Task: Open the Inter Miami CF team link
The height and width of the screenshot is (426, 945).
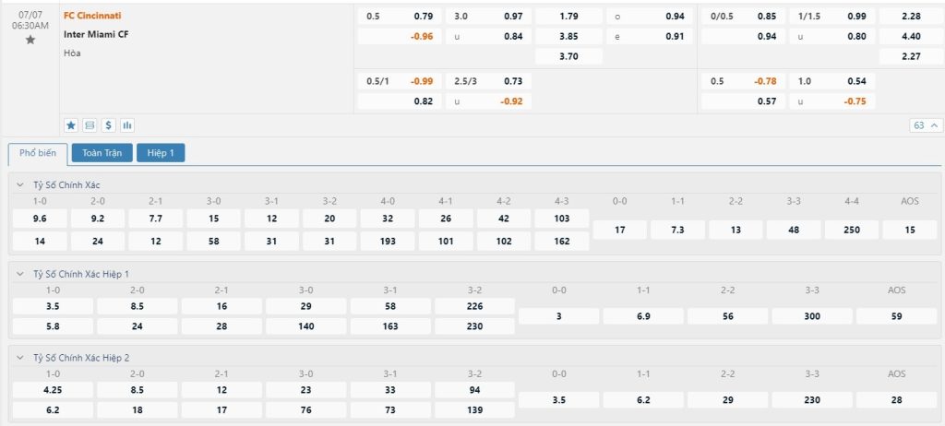Action: [97, 34]
